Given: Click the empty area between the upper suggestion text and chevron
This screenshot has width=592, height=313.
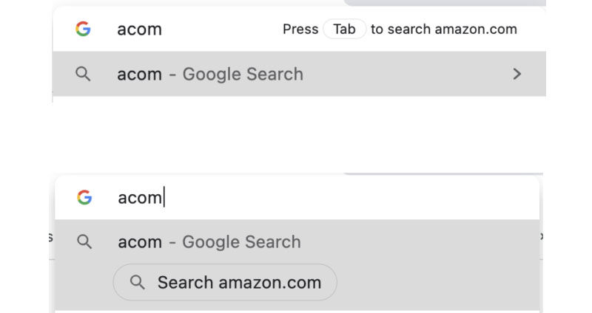Looking at the screenshot, I should [x=407, y=74].
